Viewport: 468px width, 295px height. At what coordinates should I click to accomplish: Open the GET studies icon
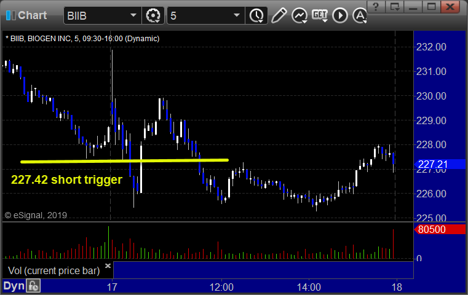tap(320, 15)
